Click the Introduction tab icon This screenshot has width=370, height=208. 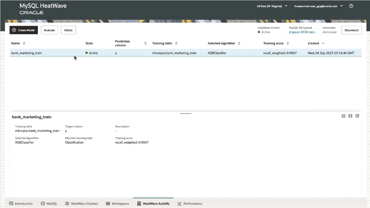click(11, 204)
